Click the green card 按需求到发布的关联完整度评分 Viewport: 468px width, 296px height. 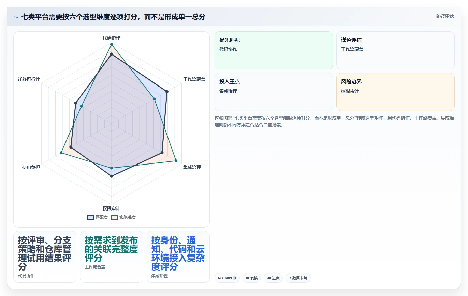111,257
